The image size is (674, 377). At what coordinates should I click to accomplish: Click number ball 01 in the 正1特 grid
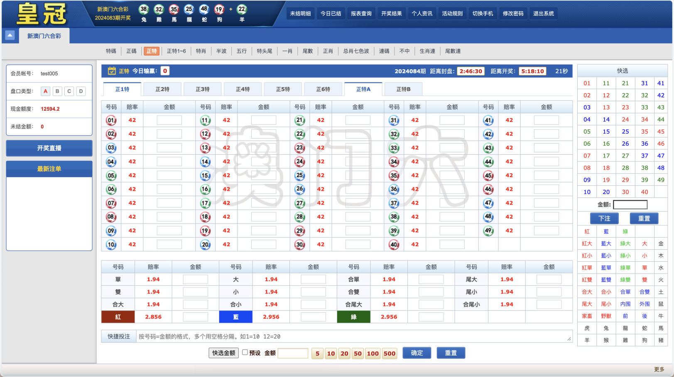pos(111,120)
